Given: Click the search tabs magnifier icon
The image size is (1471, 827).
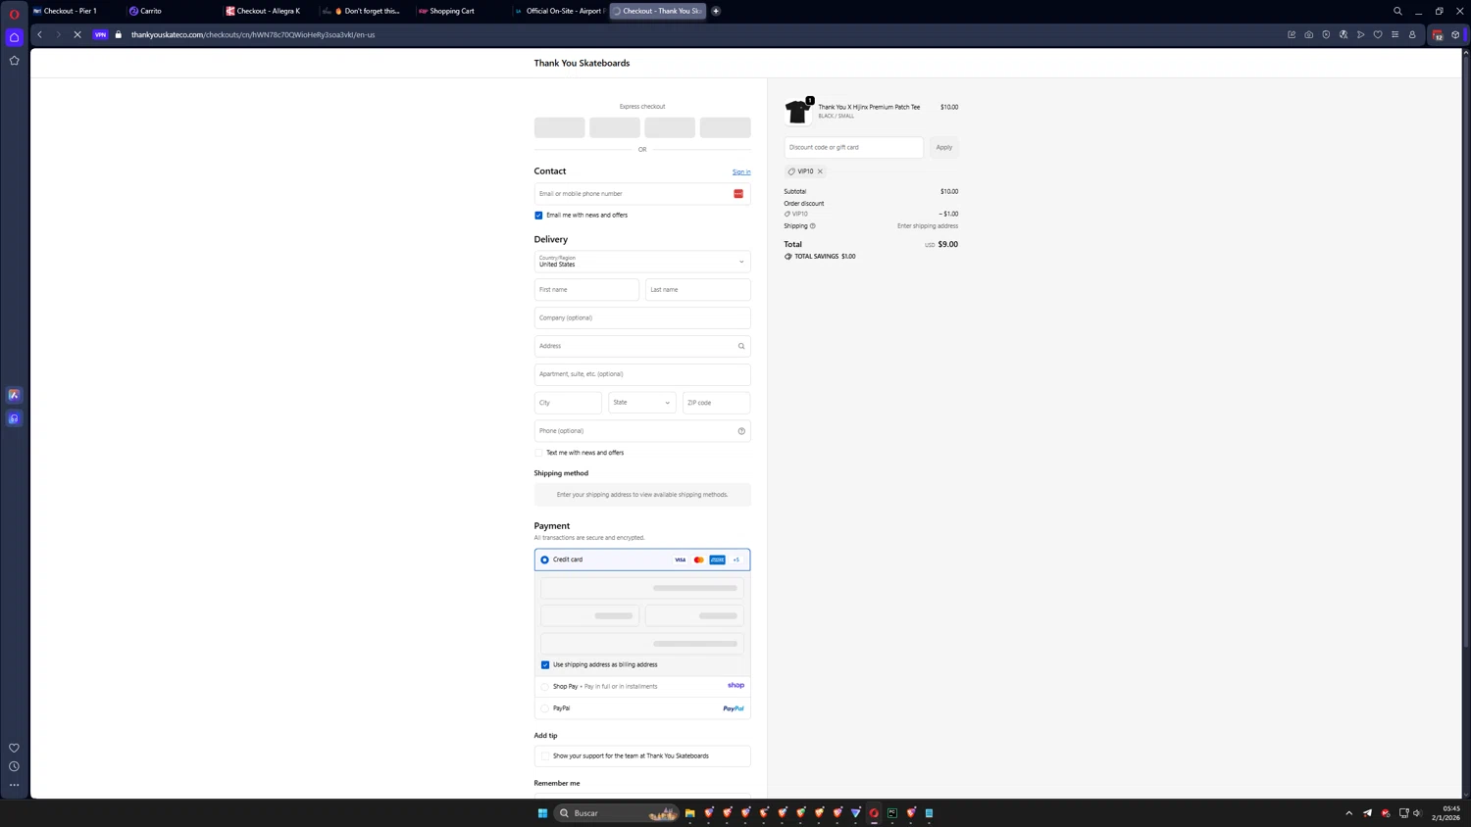Looking at the screenshot, I should tap(1397, 11).
